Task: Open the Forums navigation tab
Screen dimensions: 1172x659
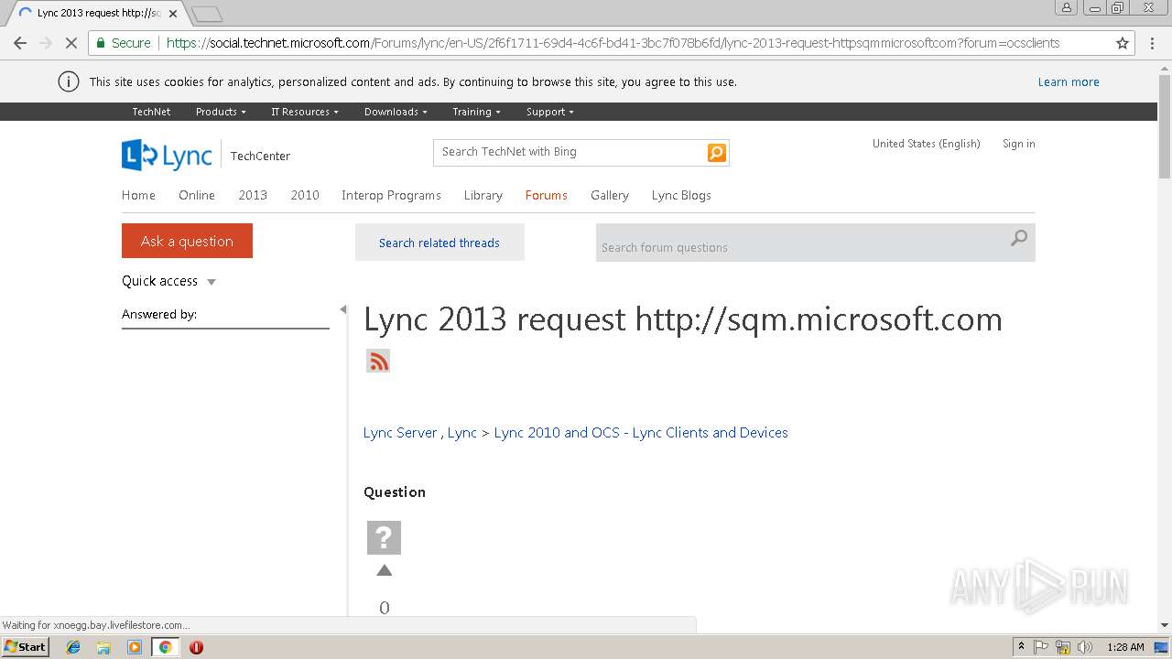Action: (547, 195)
